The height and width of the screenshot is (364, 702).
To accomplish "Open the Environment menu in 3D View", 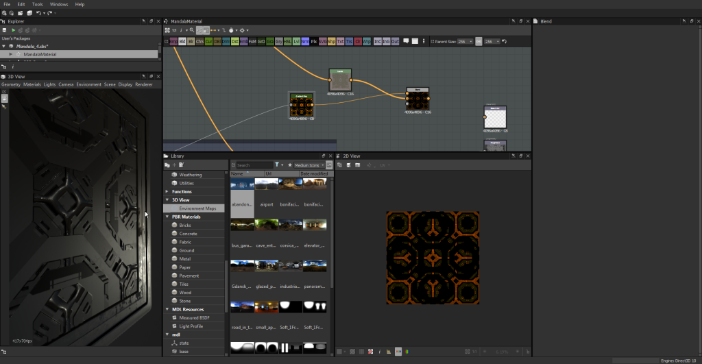I will (88, 84).
